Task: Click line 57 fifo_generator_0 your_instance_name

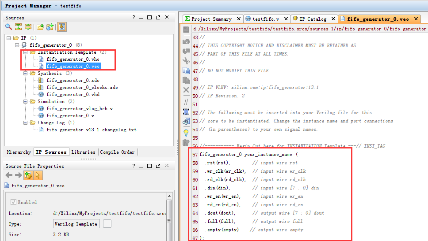Action: tap(248, 155)
